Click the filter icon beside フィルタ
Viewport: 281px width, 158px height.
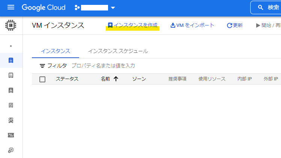pyautogui.click(x=42, y=66)
